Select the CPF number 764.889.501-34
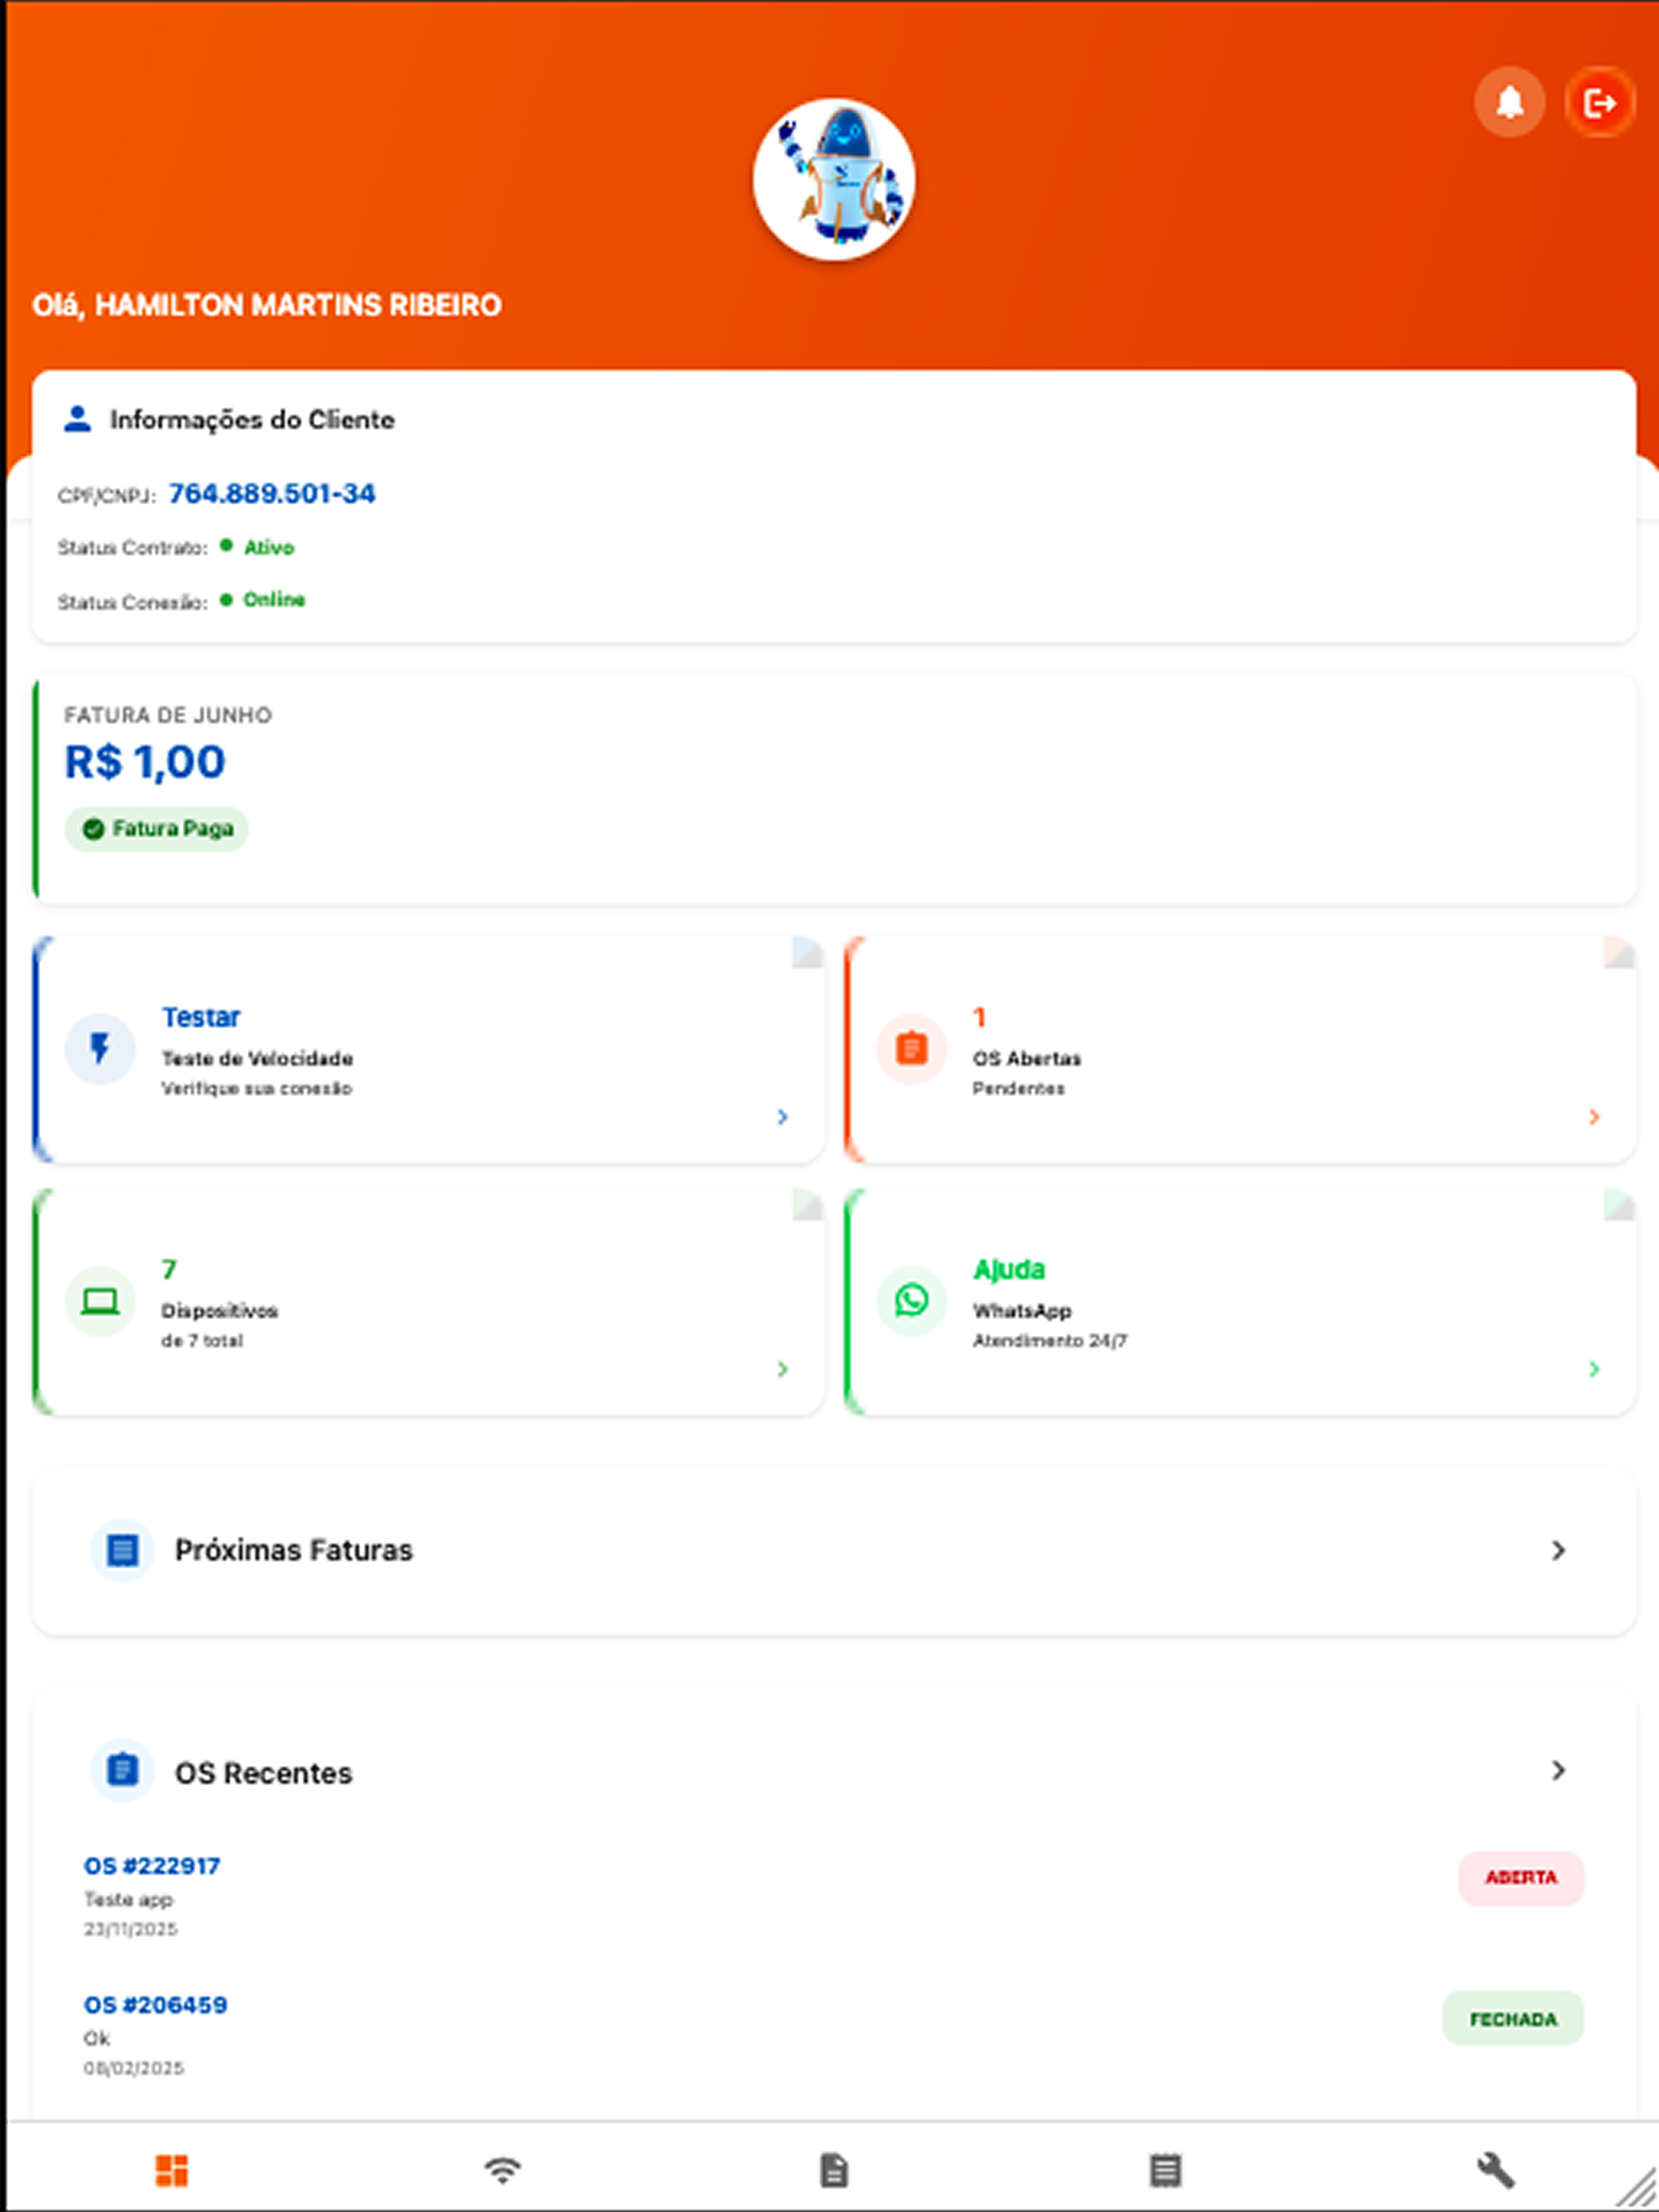The width and height of the screenshot is (1659, 2212). tap(272, 494)
